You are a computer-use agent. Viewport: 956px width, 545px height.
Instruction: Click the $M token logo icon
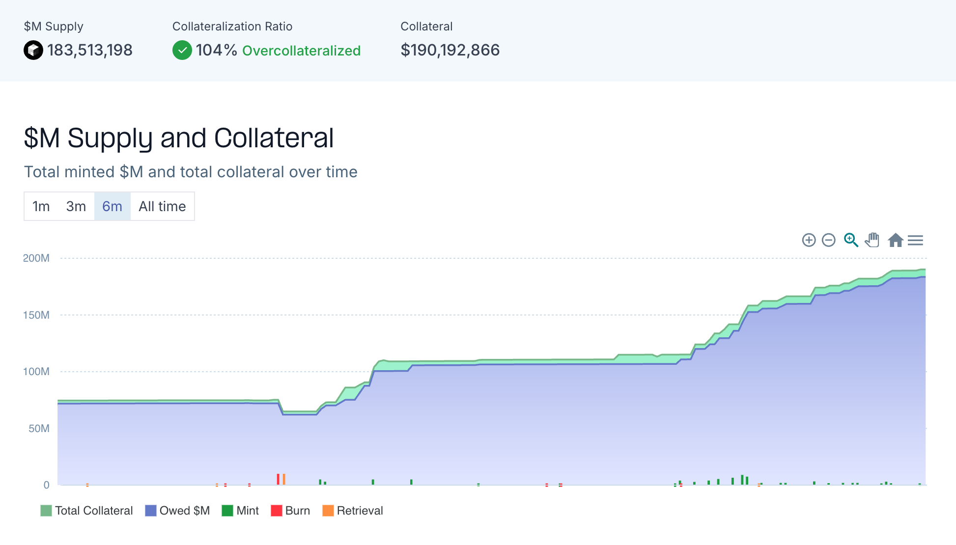click(33, 50)
